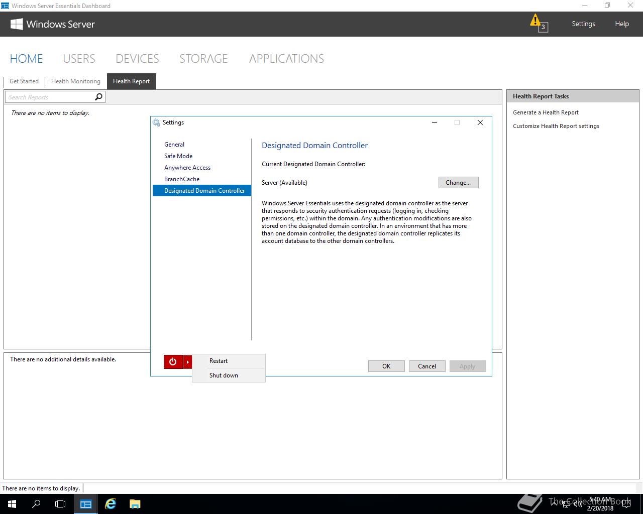Open Task View on the taskbar
This screenshot has width=643, height=514.
(x=60, y=504)
